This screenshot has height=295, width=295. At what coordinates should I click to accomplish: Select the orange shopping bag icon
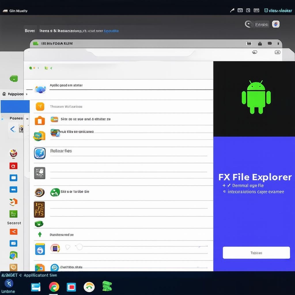pos(40,120)
